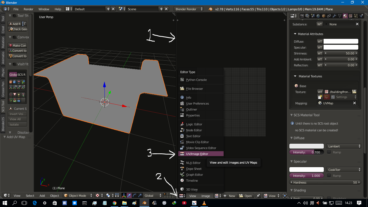Remove the UVMap mapping with its X button

click(x=355, y=103)
